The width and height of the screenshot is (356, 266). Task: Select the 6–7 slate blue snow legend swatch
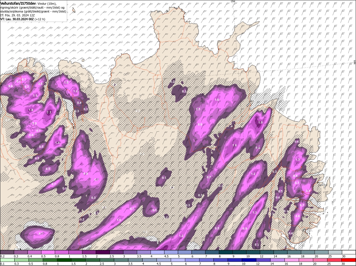point(199,252)
